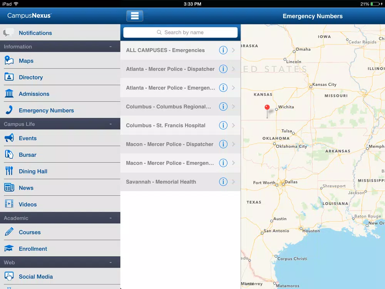Click the CampusNexus logo
Image resolution: width=385 pixels, height=289 pixels.
pyautogui.click(x=30, y=16)
